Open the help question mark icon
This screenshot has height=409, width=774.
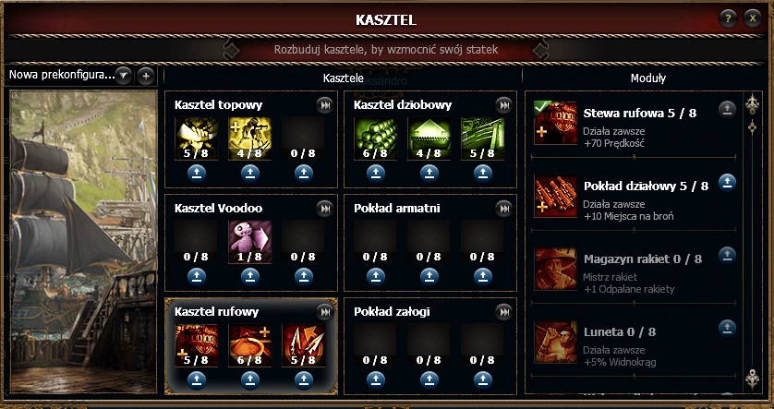coord(728,19)
